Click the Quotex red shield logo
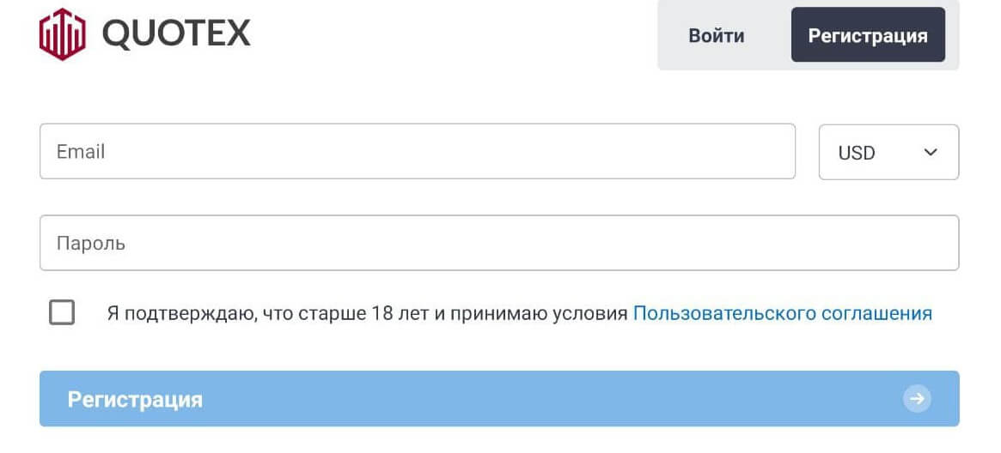Screen dimensions: 1001x453 pos(63,34)
